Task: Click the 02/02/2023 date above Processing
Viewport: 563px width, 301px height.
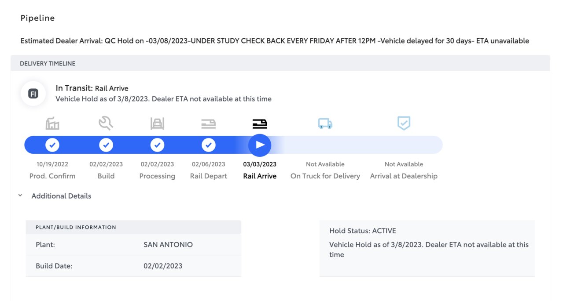Action: coord(157,164)
